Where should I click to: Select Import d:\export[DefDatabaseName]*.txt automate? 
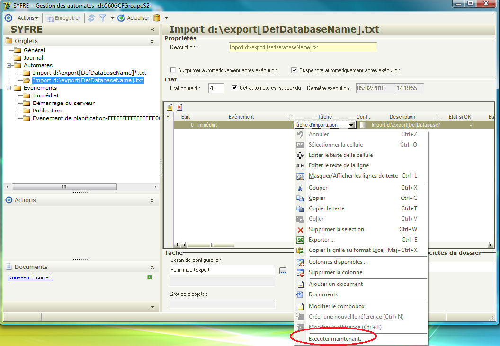(89, 73)
